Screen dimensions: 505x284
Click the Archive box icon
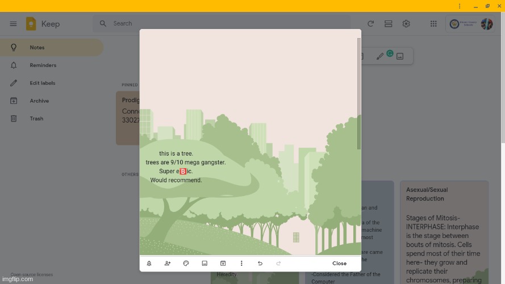[14, 101]
